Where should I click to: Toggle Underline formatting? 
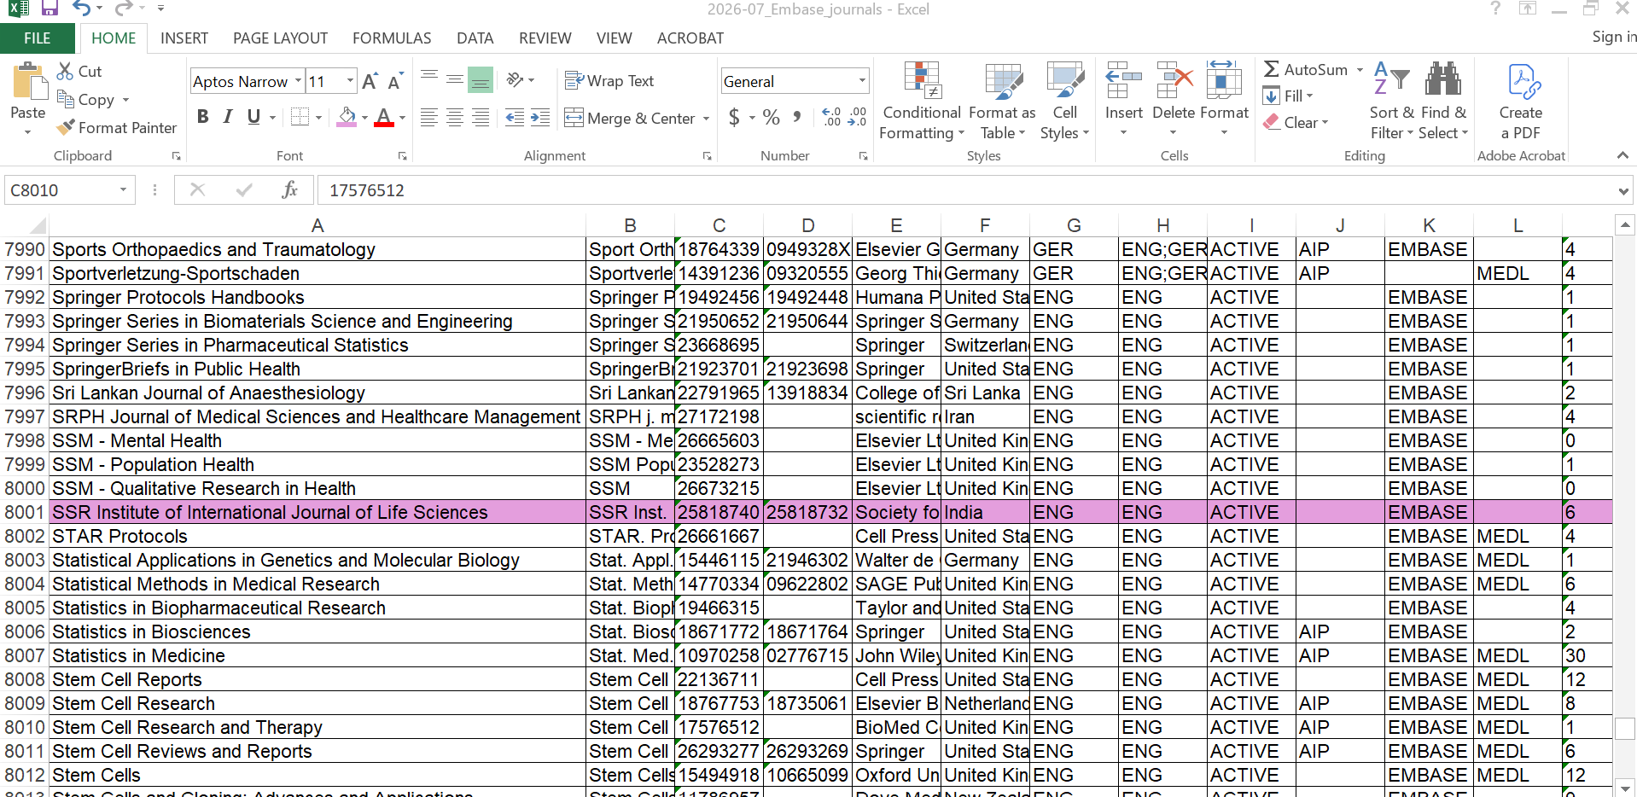(253, 117)
